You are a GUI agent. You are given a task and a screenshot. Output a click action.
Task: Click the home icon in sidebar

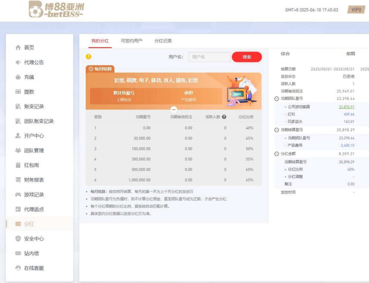click(x=18, y=47)
